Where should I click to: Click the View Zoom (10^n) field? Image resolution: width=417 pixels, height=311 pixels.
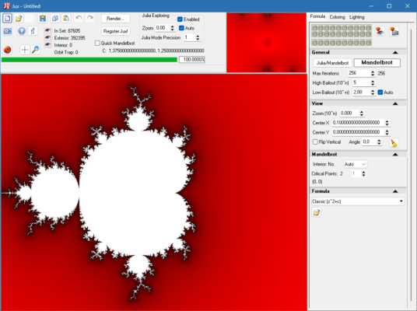pos(349,114)
